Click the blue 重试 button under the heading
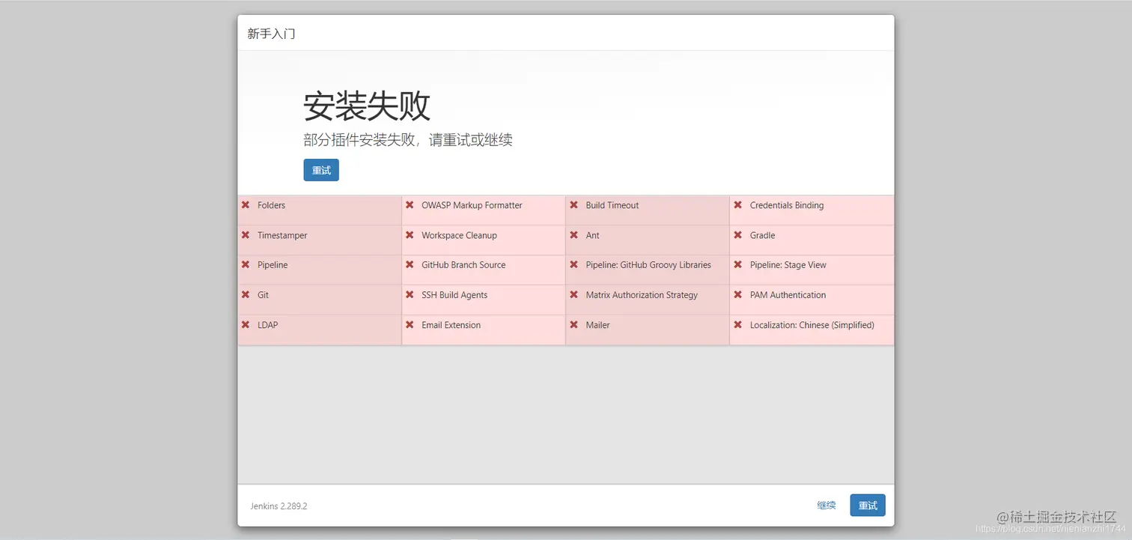This screenshot has height=540, width=1132. point(321,170)
